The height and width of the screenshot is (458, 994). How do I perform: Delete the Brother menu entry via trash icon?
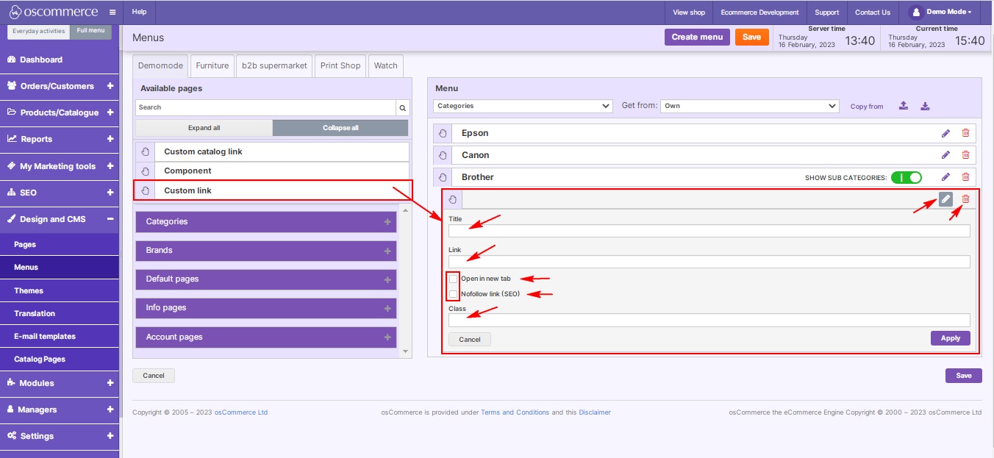(x=965, y=176)
